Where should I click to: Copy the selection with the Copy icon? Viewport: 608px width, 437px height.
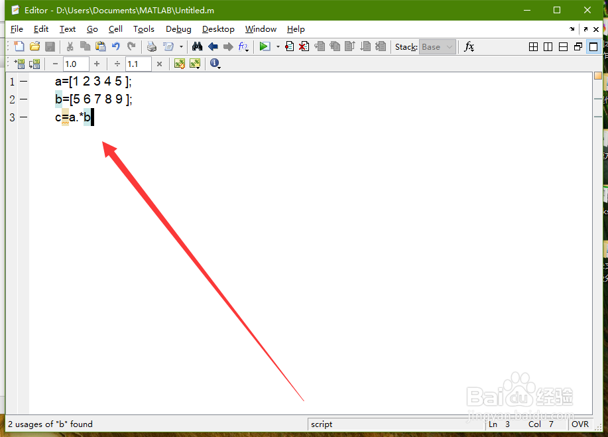click(85, 46)
